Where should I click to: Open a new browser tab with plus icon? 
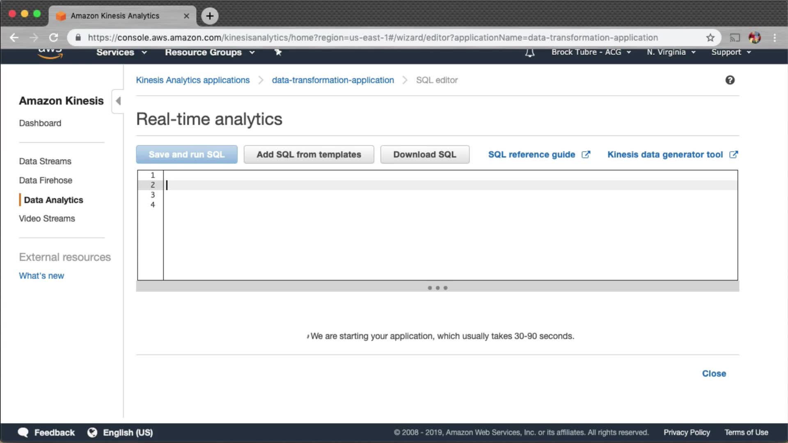click(x=210, y=16)
